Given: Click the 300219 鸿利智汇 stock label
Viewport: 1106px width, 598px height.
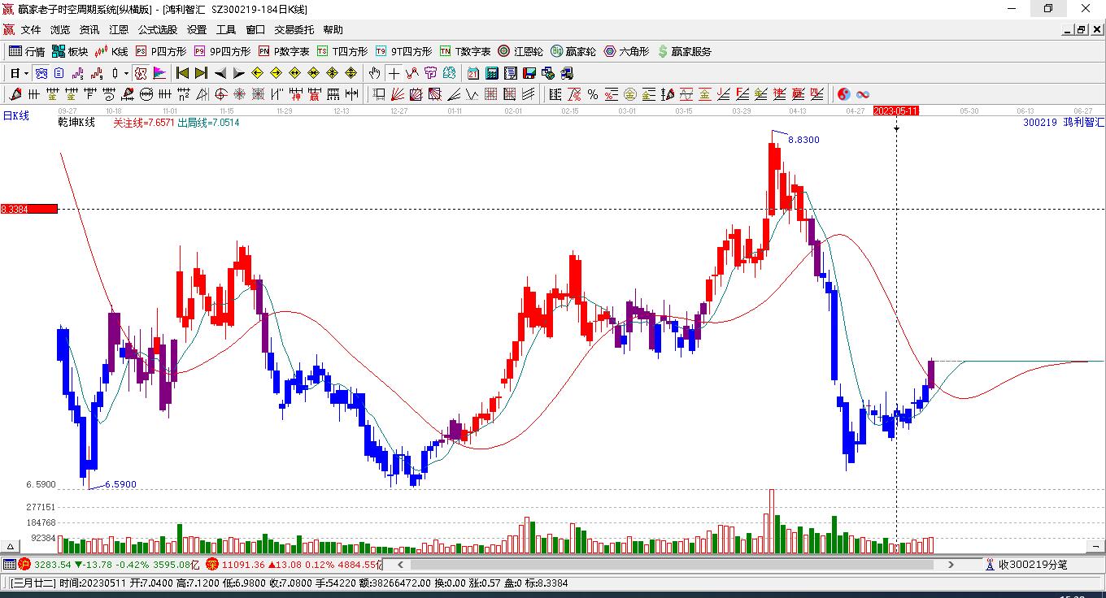Looking at the screenshot, I should point(1064,123).
